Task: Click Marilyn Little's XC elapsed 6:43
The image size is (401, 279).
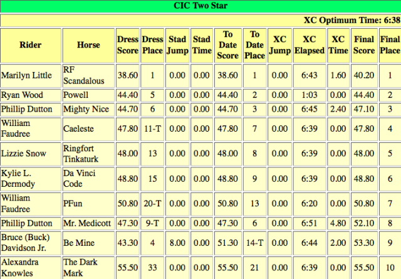Action: tap(310, 75)
